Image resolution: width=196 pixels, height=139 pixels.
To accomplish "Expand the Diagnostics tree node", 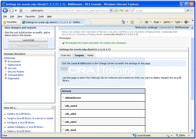I will pyautogui.click(x=6, y=78).
